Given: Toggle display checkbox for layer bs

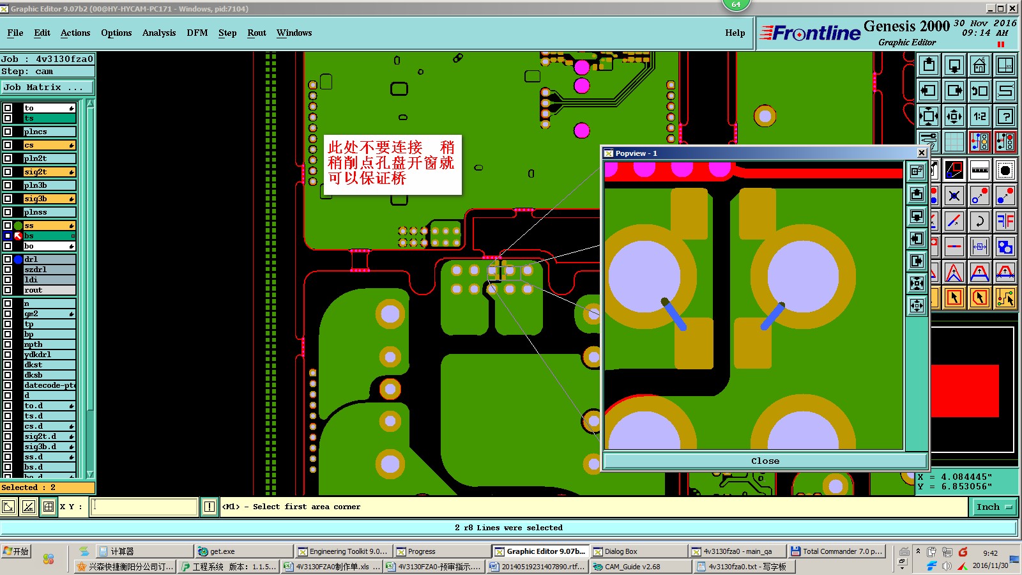Looking at the screenshot, I should [8, 236].
